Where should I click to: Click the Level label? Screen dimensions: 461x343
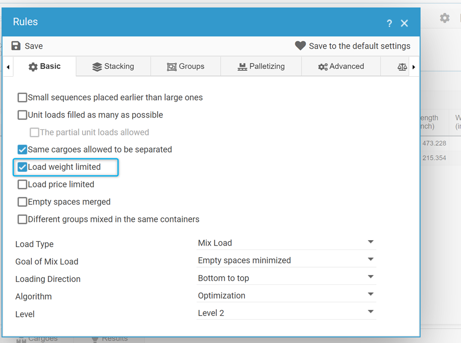[x=25, y=314]
